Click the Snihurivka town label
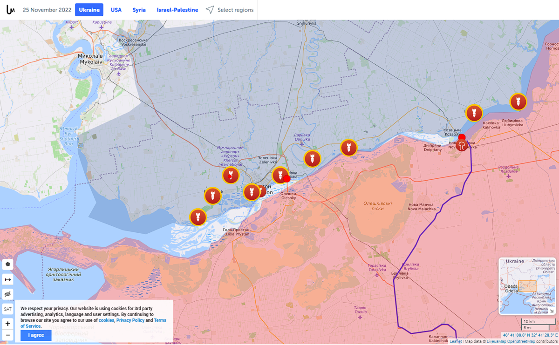This screenshot has height=345, width=559. [x=307, y=22]
